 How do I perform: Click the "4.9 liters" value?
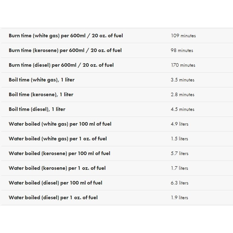pos(179,124)
